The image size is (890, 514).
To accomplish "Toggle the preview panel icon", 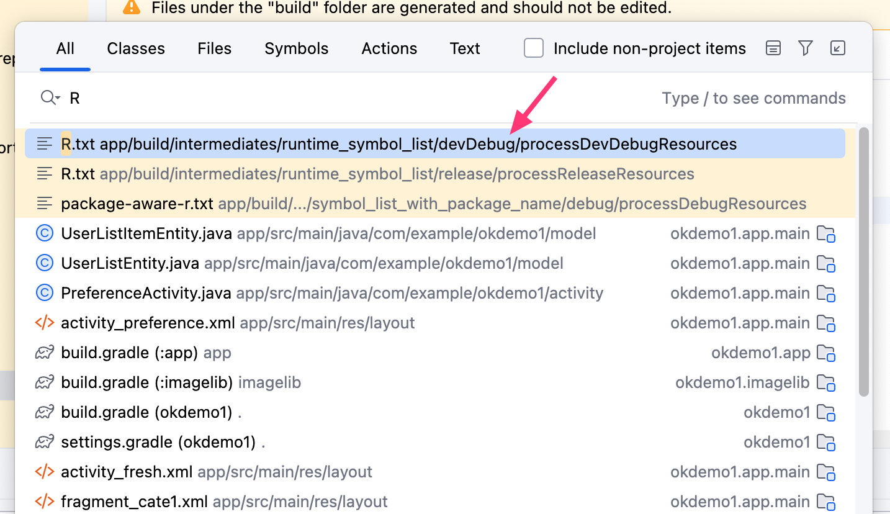I will point(773,48).
